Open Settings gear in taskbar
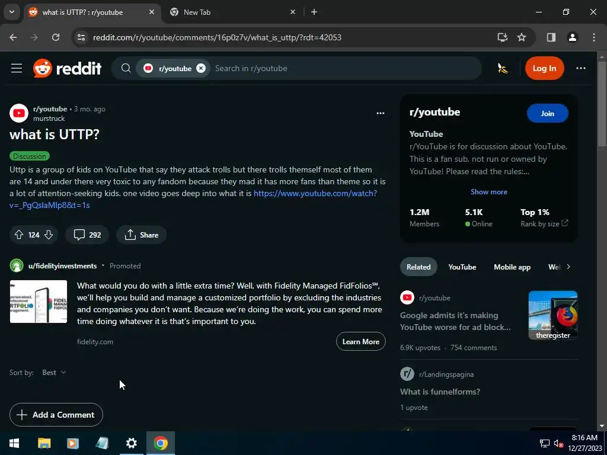The image size is (607, 455). click(x=131, y=443)
